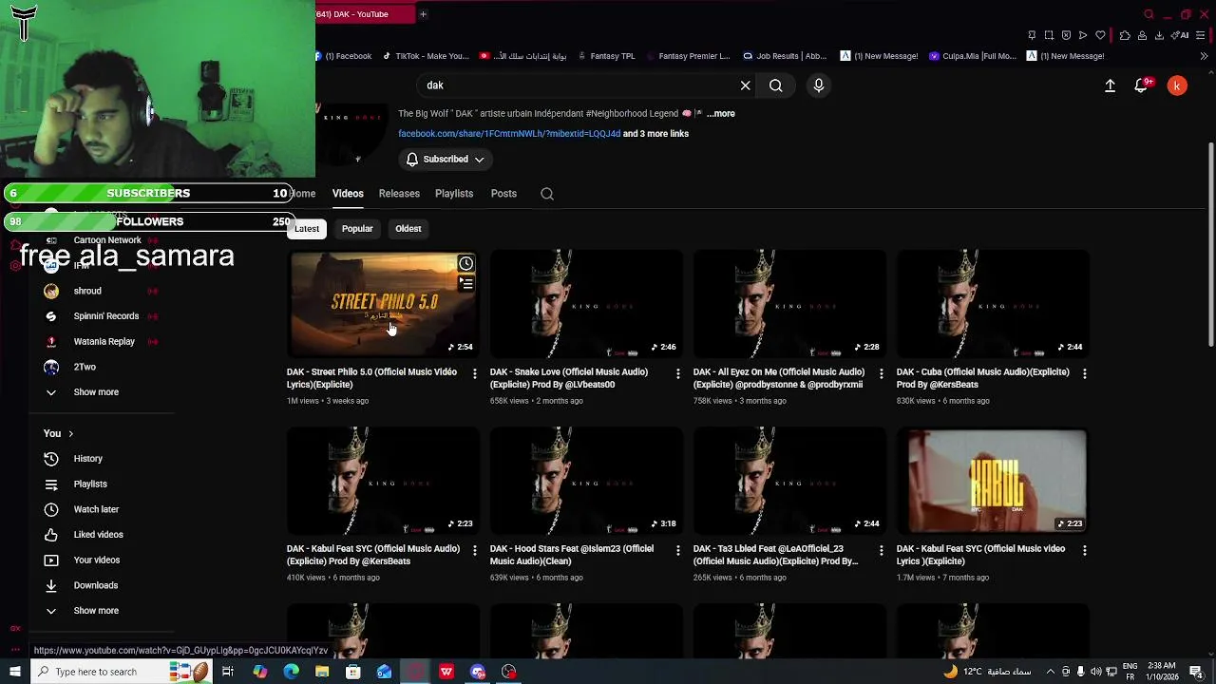Show more bookmarks with chevron overflow
1216x684 pixels.
pos(1204,56)
